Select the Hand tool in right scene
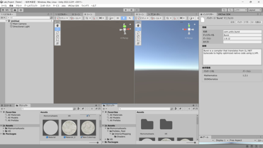The image size is (263, 148). click(138, 25)
